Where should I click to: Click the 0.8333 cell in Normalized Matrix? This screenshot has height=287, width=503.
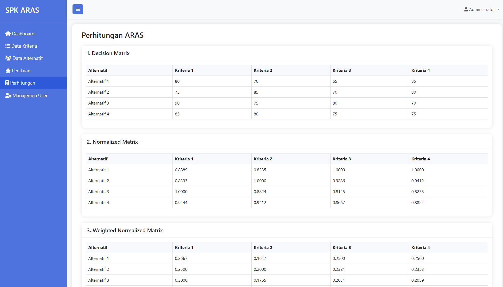coord(212,181)
